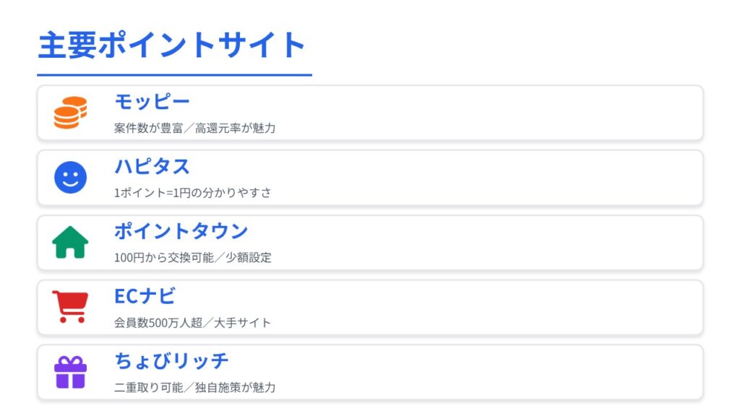Click the 二重取り可能／独自施策が魅力 description
This screenshot has width=740, height=416.
point(194,388)
